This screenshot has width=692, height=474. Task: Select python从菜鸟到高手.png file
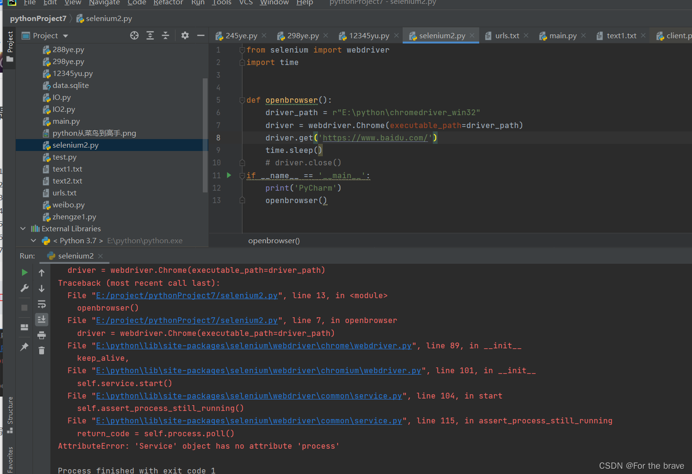94,133
